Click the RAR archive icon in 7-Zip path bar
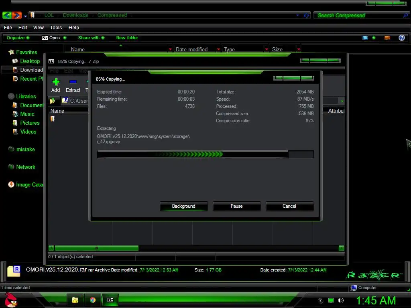The height and width of the screenshot is (308, 411). [65, 100]
